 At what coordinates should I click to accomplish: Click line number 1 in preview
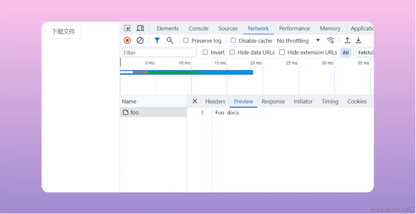203,113
